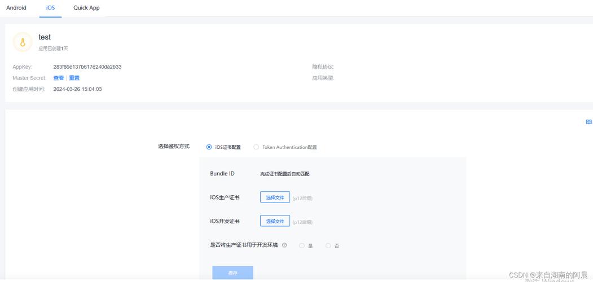Click the Master Secret label
The image size is (593, 282).
[29, 78]
